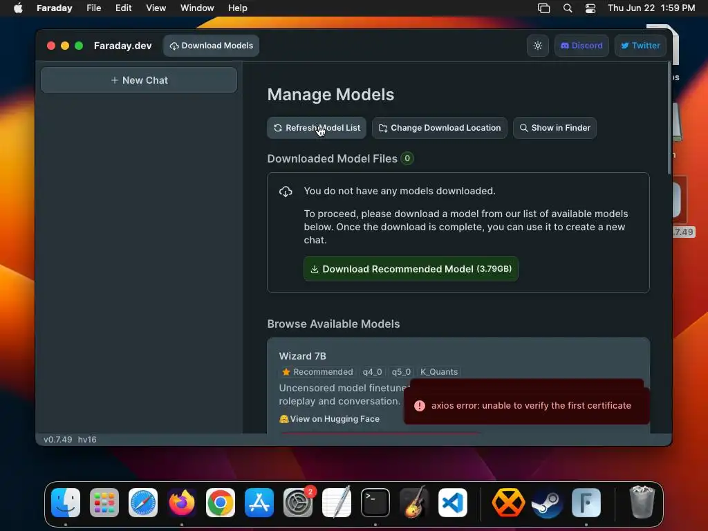The width and height of the screenshot is (708, 531).
Task: Click Download Models header button
Action: coord(212,46)
